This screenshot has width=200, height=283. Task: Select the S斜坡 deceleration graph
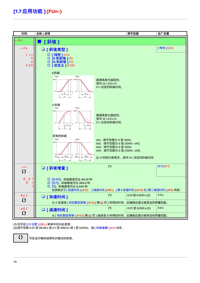[84, 87]
